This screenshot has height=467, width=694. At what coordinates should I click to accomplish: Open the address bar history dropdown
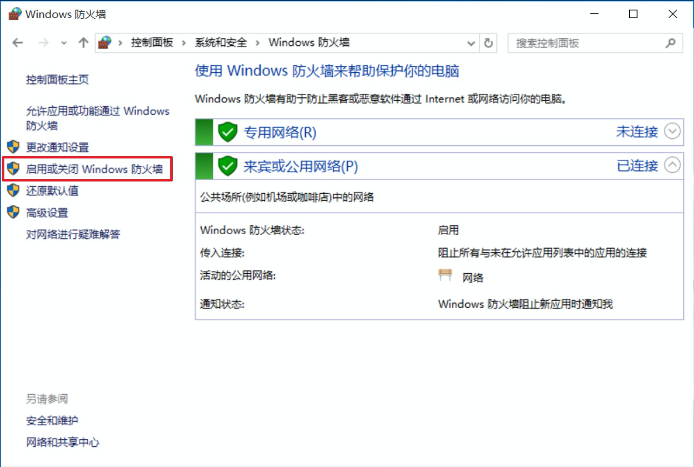(471, 43)
